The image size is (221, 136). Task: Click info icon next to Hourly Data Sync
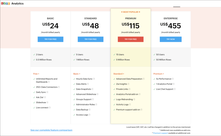tap(94, 79)
